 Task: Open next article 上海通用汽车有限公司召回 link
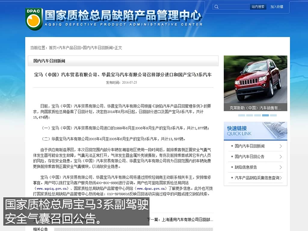click(187, 220)
